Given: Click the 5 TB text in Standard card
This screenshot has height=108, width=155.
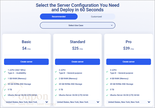Looking at the screenshot, I should point(61,89).
